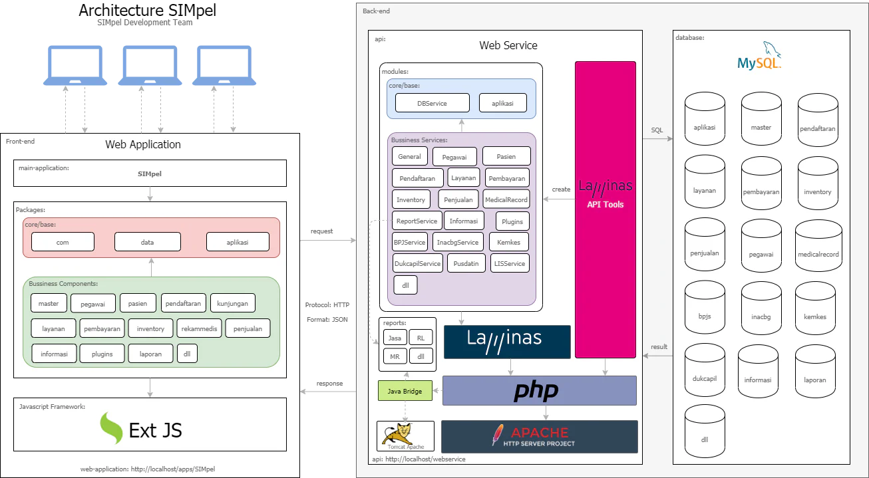
Task: Click the Jasa report box
Action: (395, 338)
